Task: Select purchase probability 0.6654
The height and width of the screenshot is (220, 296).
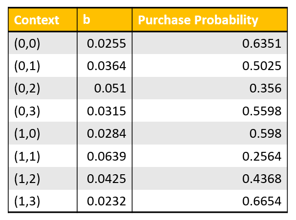Action: pos(262,201)
